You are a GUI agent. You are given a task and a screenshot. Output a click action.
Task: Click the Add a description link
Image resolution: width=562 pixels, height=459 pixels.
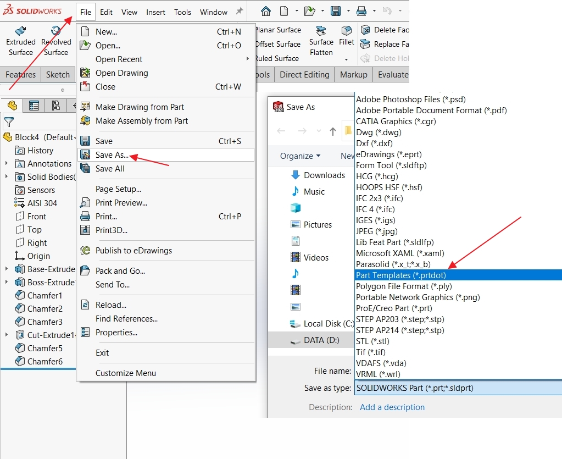tap(392, 407)
